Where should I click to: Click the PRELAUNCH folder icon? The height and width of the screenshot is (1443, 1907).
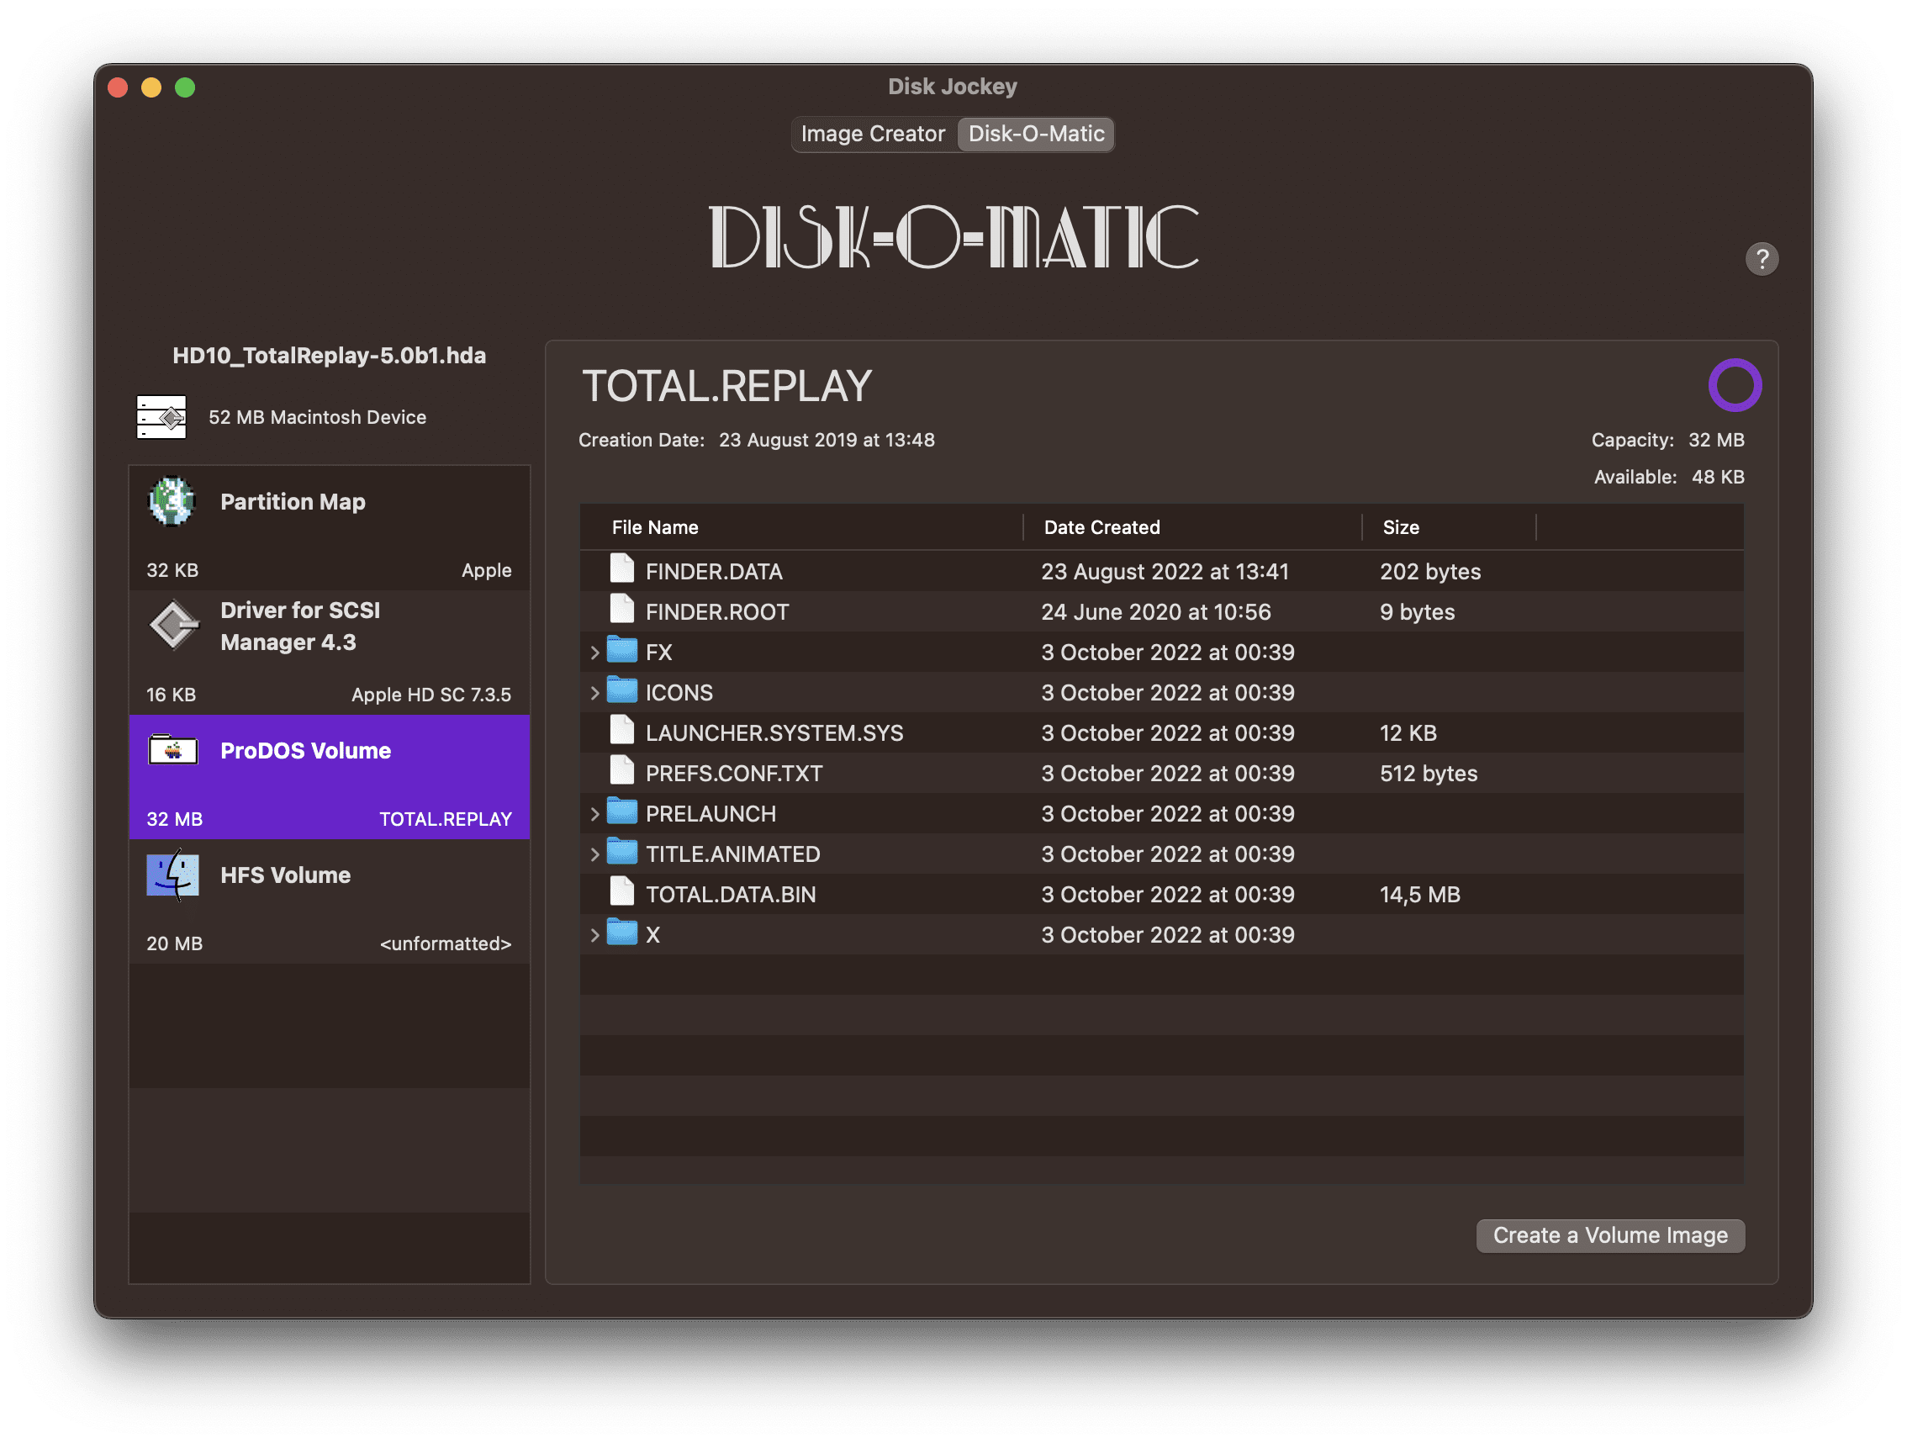tap(621, 812)
